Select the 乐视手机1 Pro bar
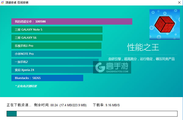This screenshot has height=120, width=183. pyautogui.click(x=56, y=46)
